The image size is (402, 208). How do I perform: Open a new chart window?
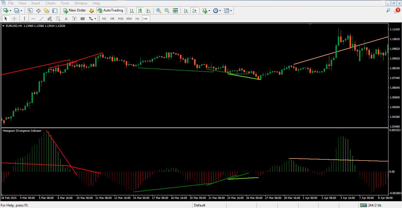pos(6,11)
